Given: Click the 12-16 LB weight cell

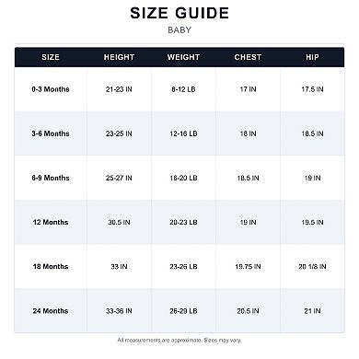Looking at the screenshot, I should click(183, 133).
